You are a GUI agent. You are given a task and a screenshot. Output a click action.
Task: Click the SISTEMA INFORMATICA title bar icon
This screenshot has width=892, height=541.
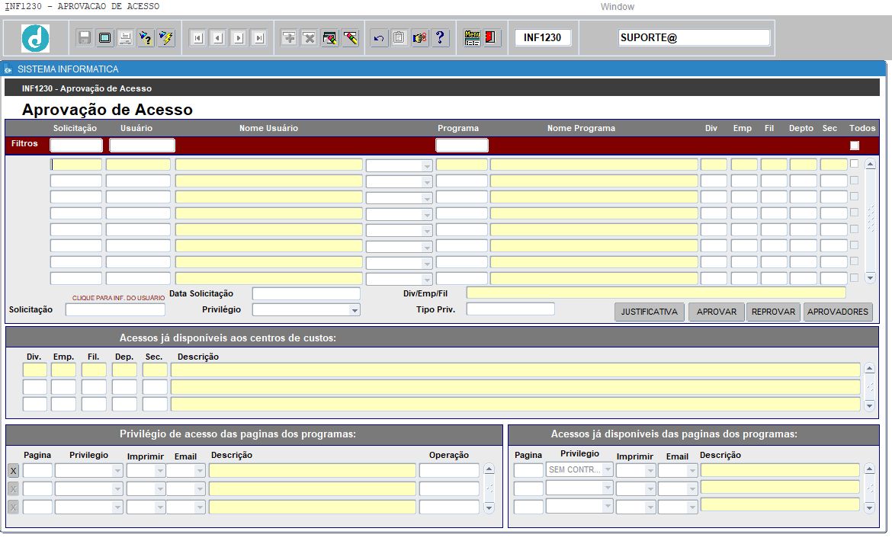tap(8, 69)
